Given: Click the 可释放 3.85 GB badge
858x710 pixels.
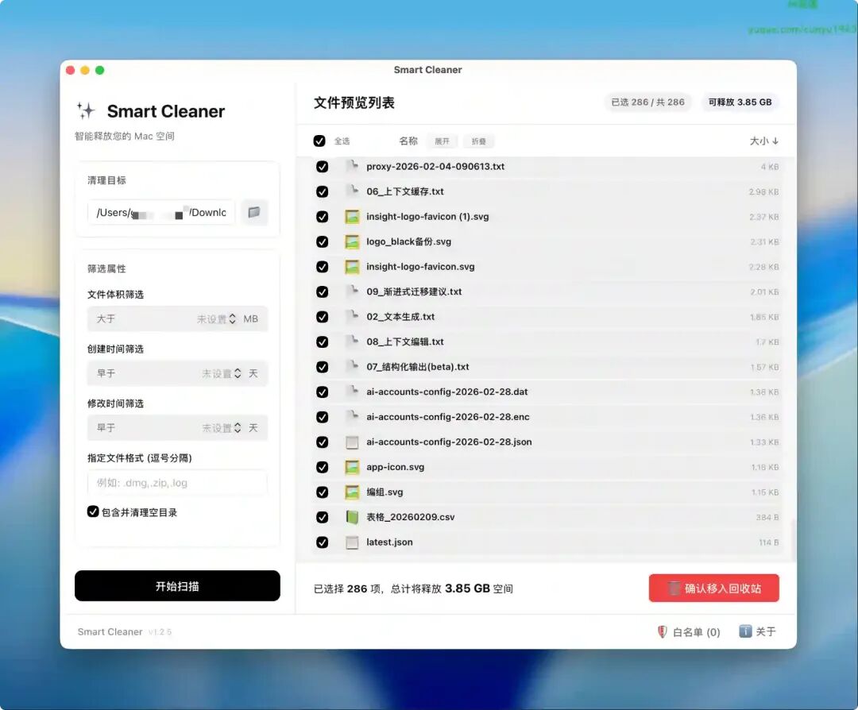Looking at the screenshot, I should click(740, 102).
